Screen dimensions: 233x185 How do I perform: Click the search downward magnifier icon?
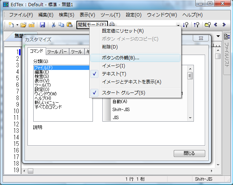(185, 25)
